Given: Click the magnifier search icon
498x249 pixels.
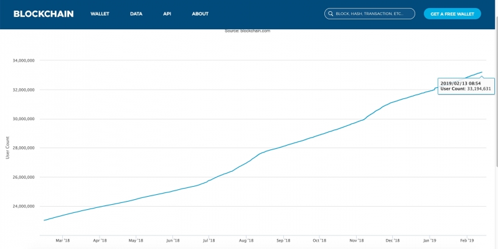Looking at the screenshot, I should tap(331, 14).
